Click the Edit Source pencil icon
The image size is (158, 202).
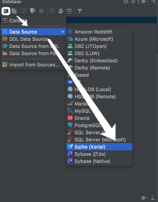click(61, 11)
